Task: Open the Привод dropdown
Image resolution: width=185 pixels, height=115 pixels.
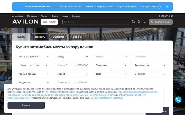Action: click(73, 74)
